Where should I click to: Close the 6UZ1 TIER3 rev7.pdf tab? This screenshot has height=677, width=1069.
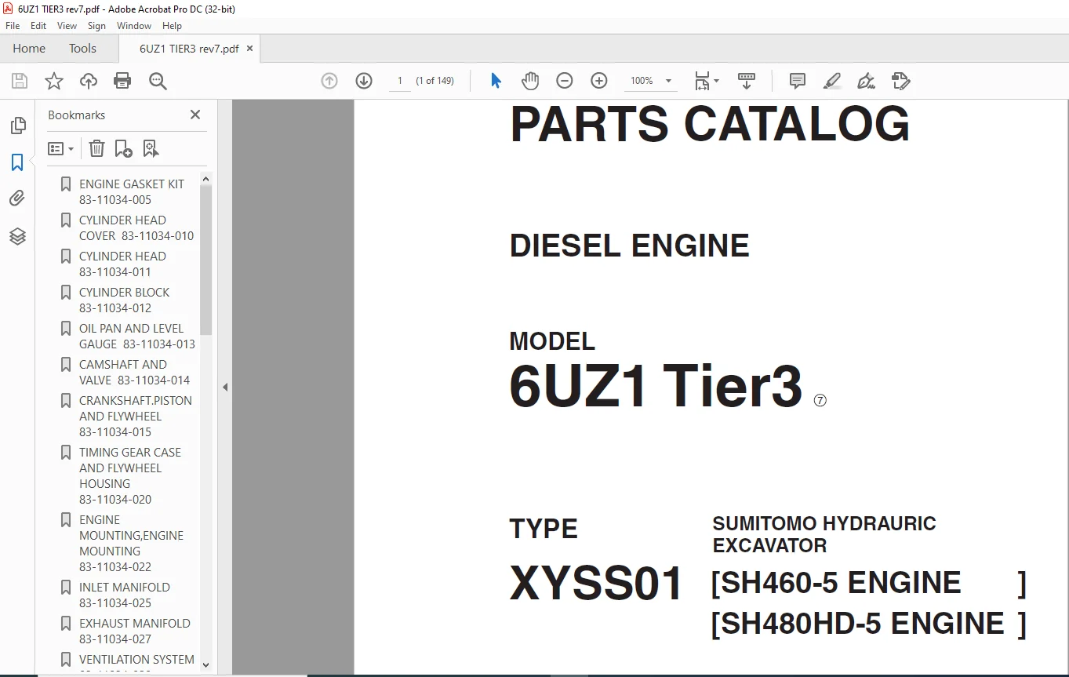point(250,49)
